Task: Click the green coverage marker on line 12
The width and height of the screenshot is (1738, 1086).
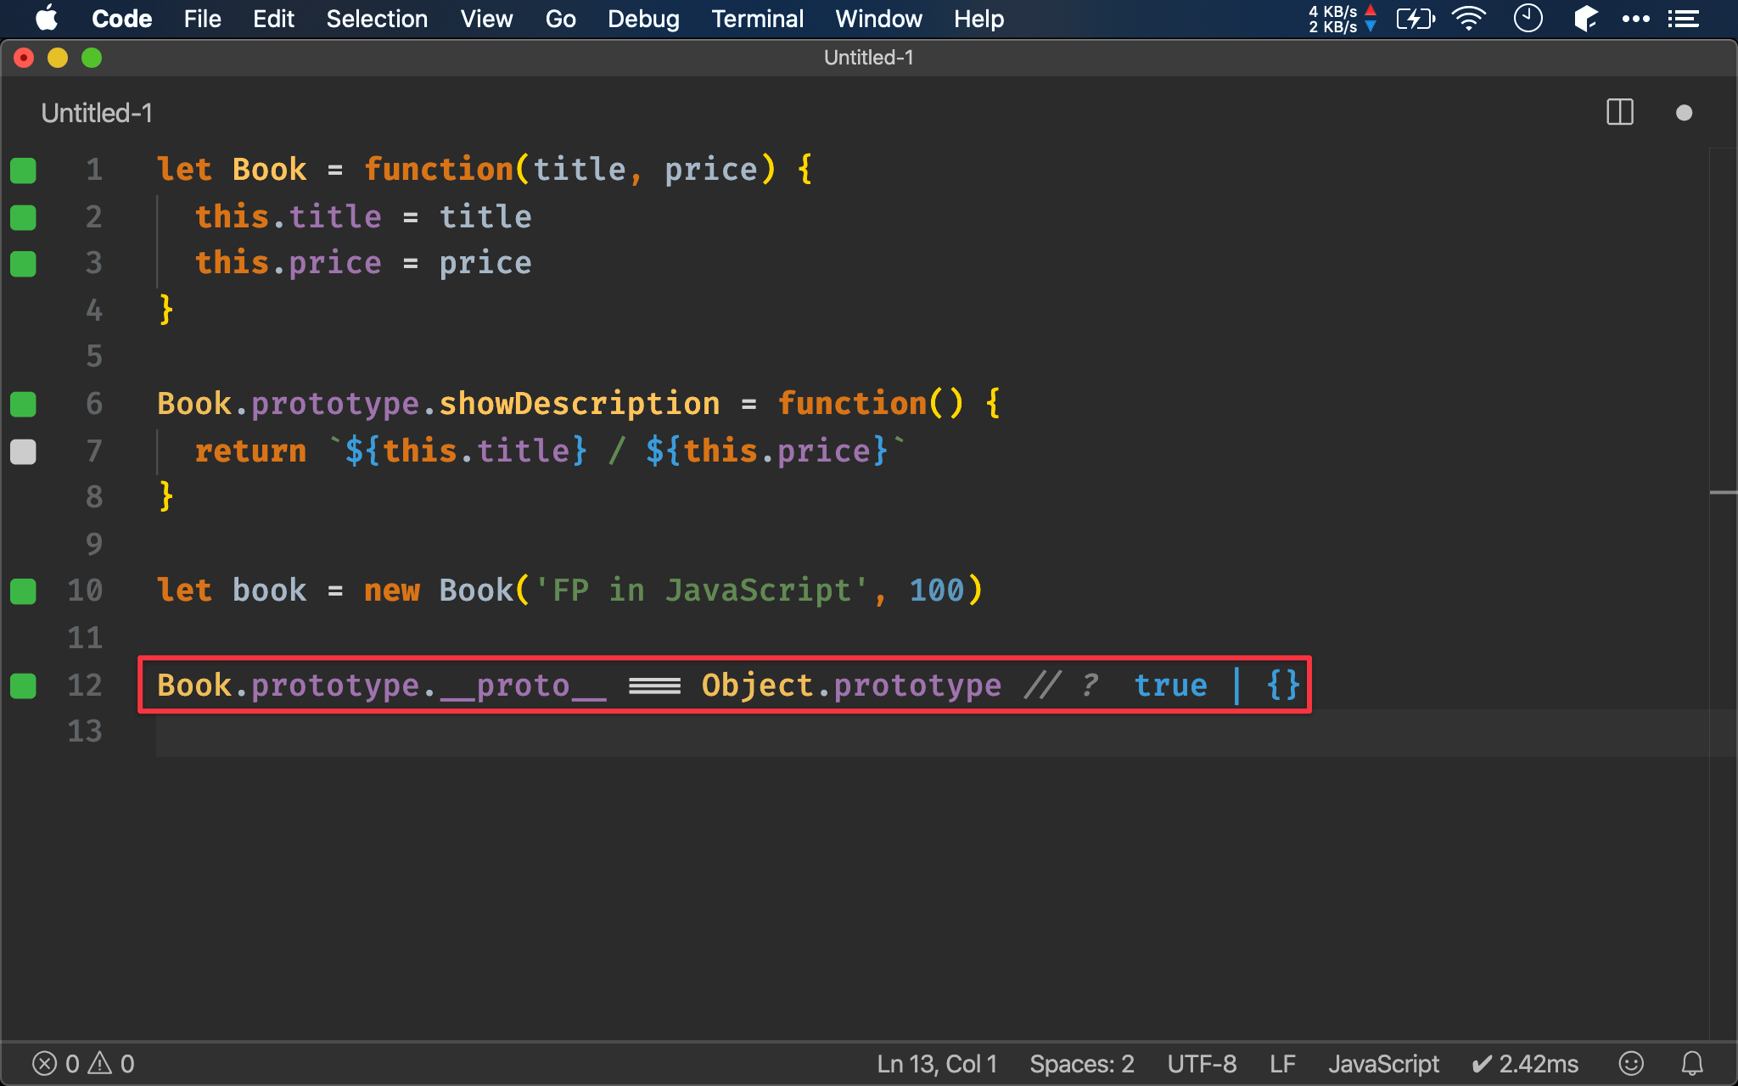Action: 23,686
